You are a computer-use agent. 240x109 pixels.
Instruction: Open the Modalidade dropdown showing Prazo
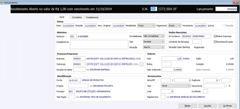146,26
